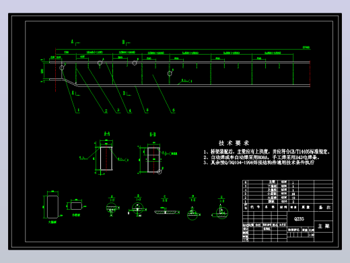Click the red dashed centerline at beam left end
350x263 pixels.
tap(55, 70)
